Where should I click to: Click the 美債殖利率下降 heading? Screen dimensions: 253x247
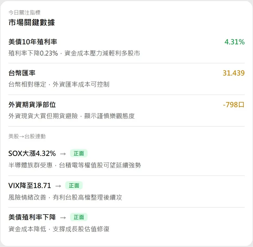[32, 217]
